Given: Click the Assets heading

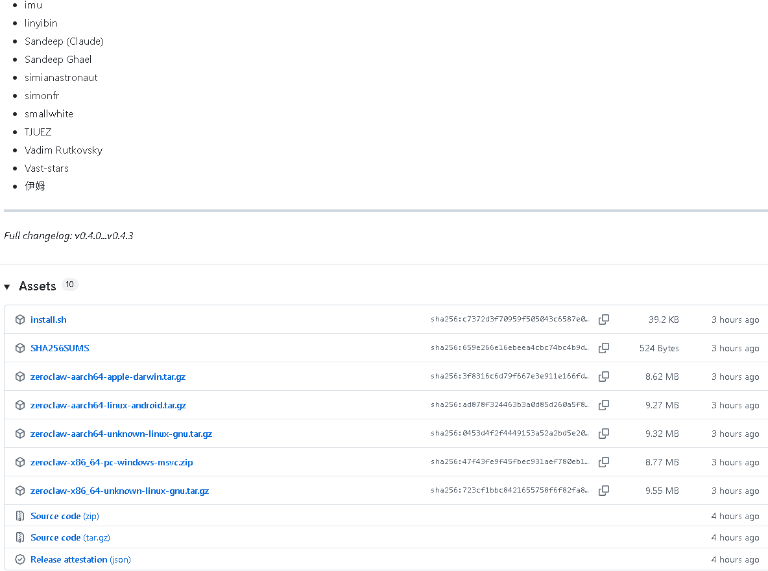Looking at the screenshot, I should click(37, 286).
